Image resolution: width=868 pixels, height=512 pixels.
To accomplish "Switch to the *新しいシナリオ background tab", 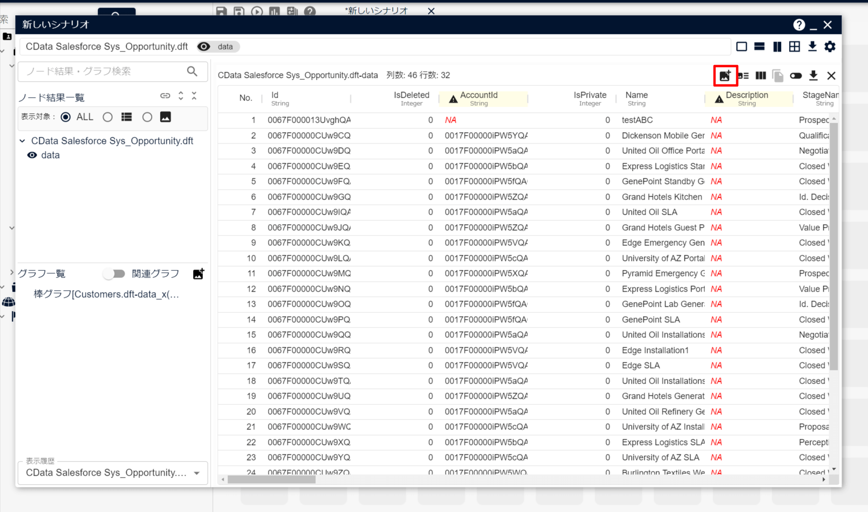I will tap(376, 11).
